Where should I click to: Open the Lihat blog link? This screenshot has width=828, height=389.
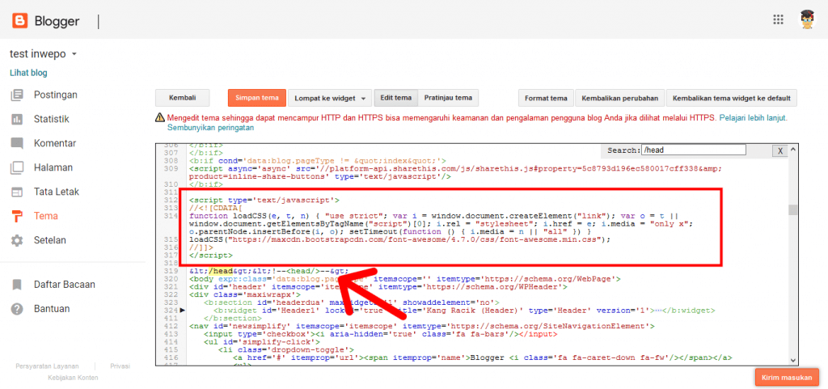28,73
